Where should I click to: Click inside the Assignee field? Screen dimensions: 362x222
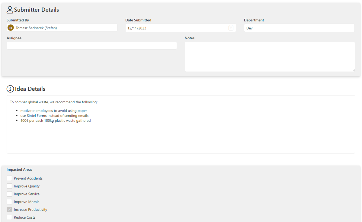92,45
